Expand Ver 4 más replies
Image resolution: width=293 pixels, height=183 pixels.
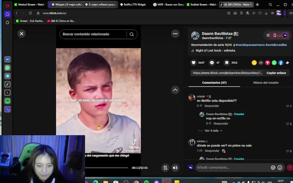tap(213, 131)
